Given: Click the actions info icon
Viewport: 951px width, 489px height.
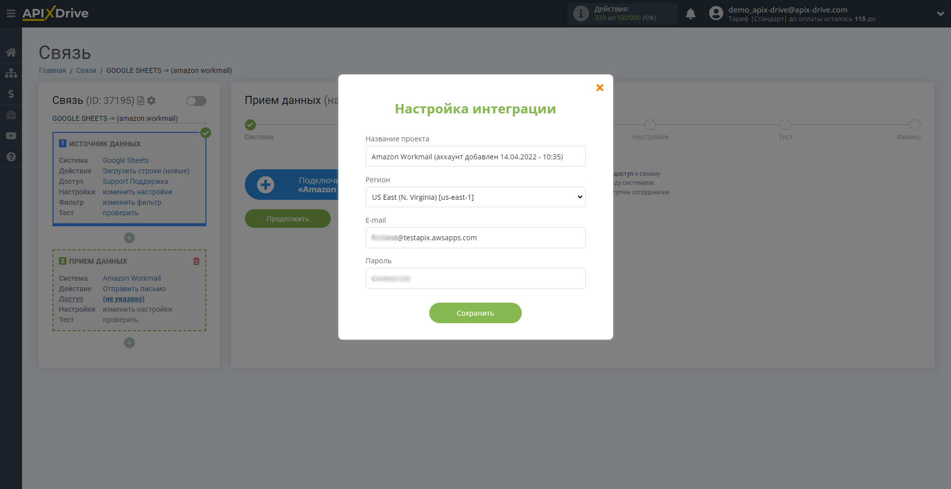Looking at the screenshot, I should tap(581, 13).
